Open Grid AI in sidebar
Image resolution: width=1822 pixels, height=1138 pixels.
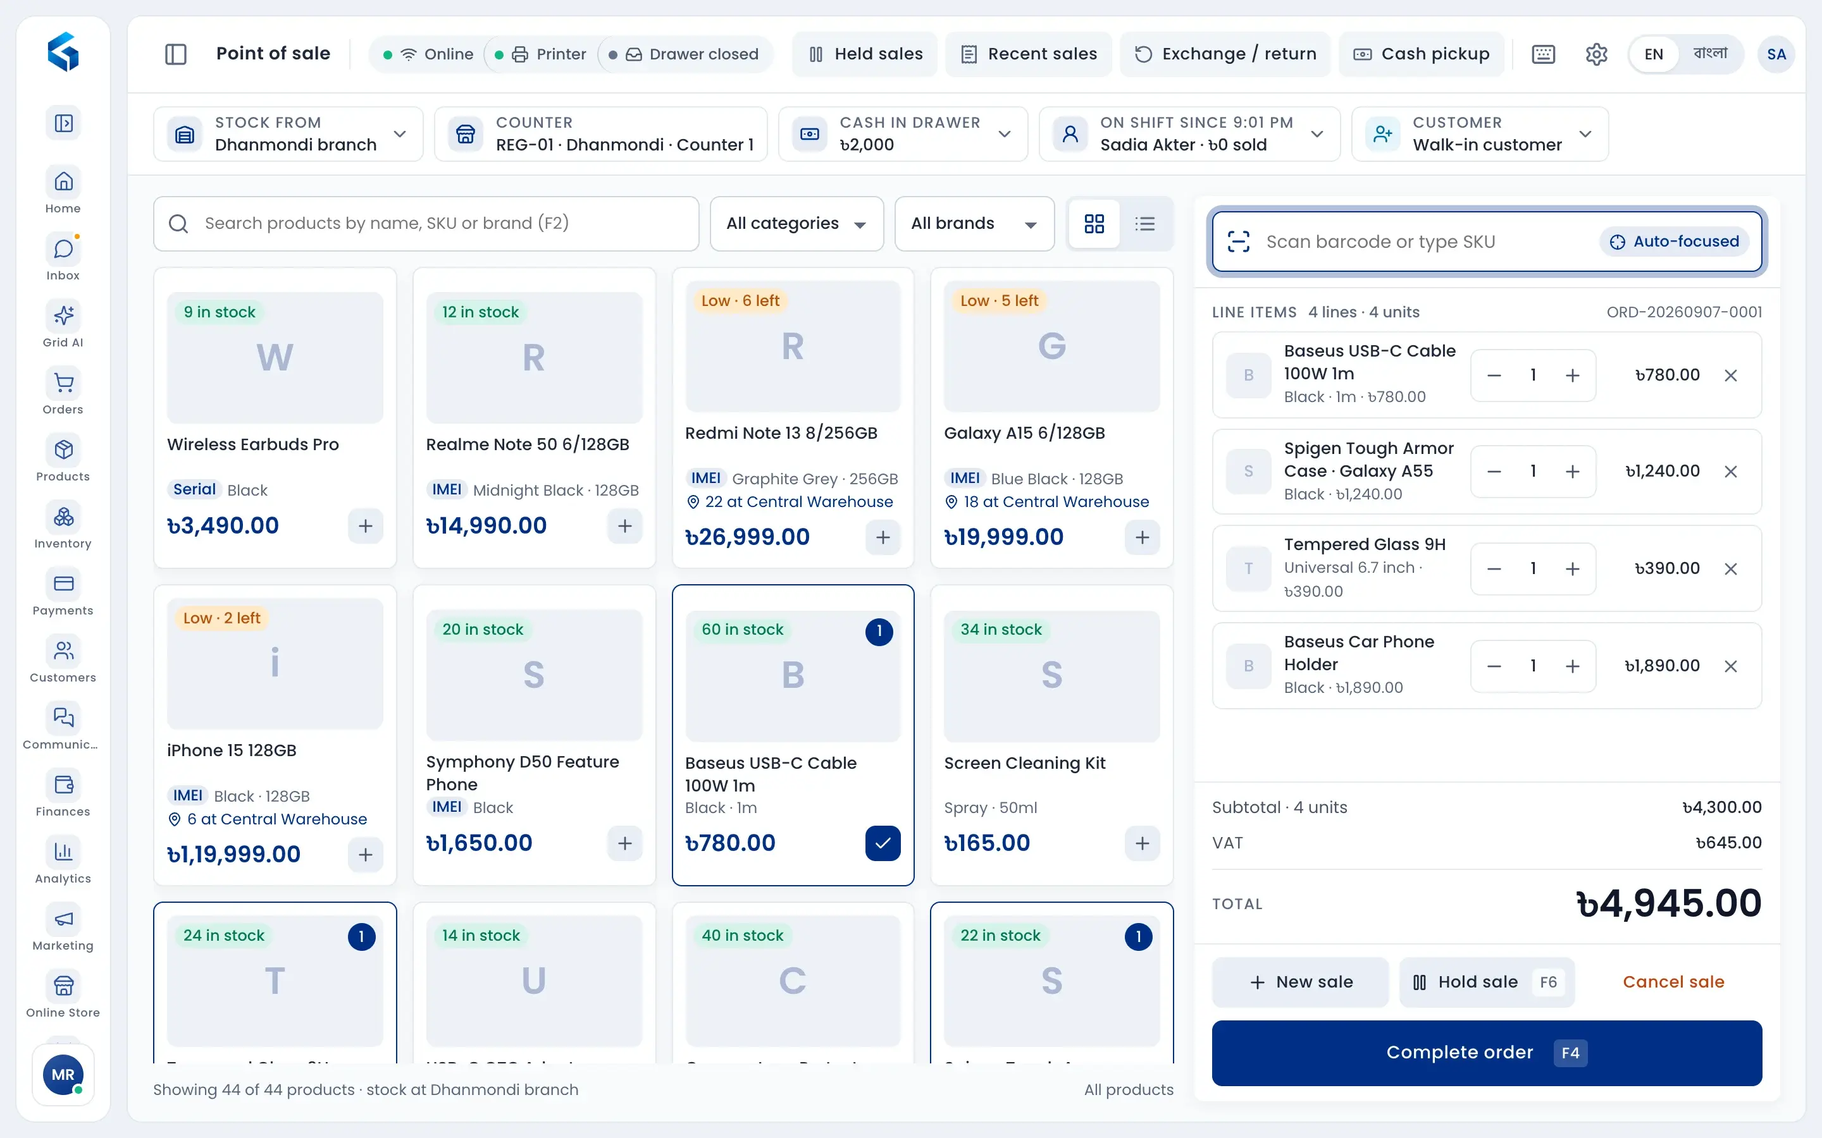pyautogui.click(x=63, y=324)
